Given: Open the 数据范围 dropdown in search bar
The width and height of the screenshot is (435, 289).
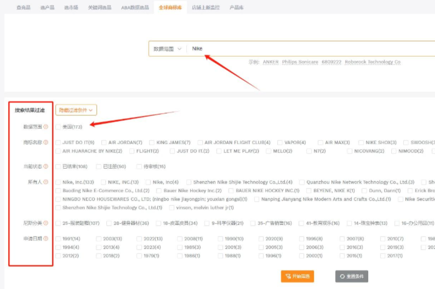Looking at the screenshot, I should 167,49.
